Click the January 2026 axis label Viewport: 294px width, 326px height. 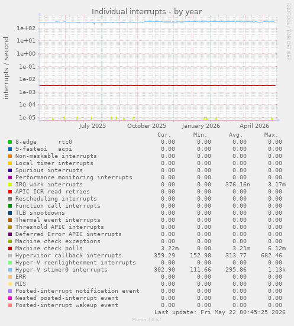201,126
